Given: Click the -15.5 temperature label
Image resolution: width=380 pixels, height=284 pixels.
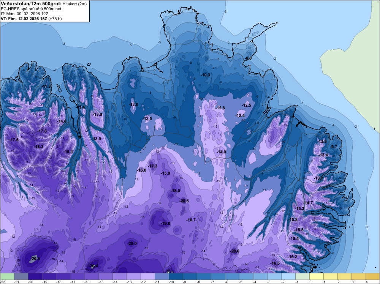Looking at the screenshot, I should [294, 238].
